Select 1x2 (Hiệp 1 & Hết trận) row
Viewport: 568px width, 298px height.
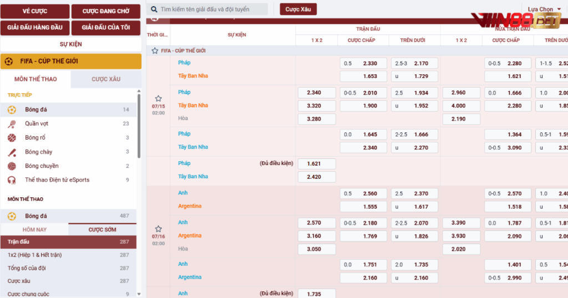click(68, 255)
